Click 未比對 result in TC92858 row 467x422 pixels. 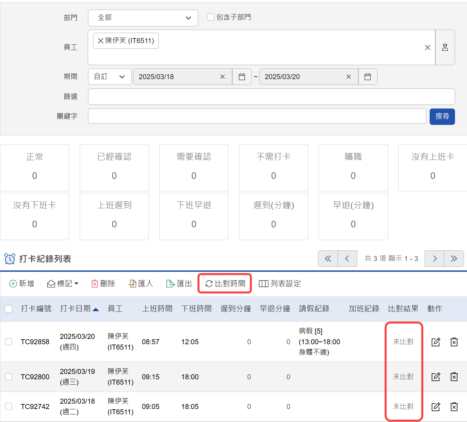point(403,342)
